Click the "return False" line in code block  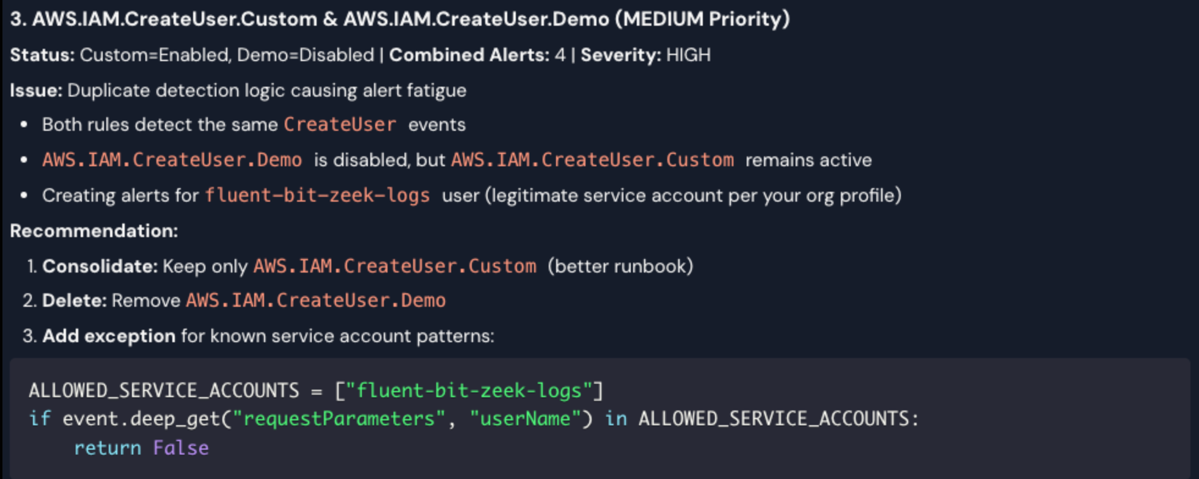point(141,448)
